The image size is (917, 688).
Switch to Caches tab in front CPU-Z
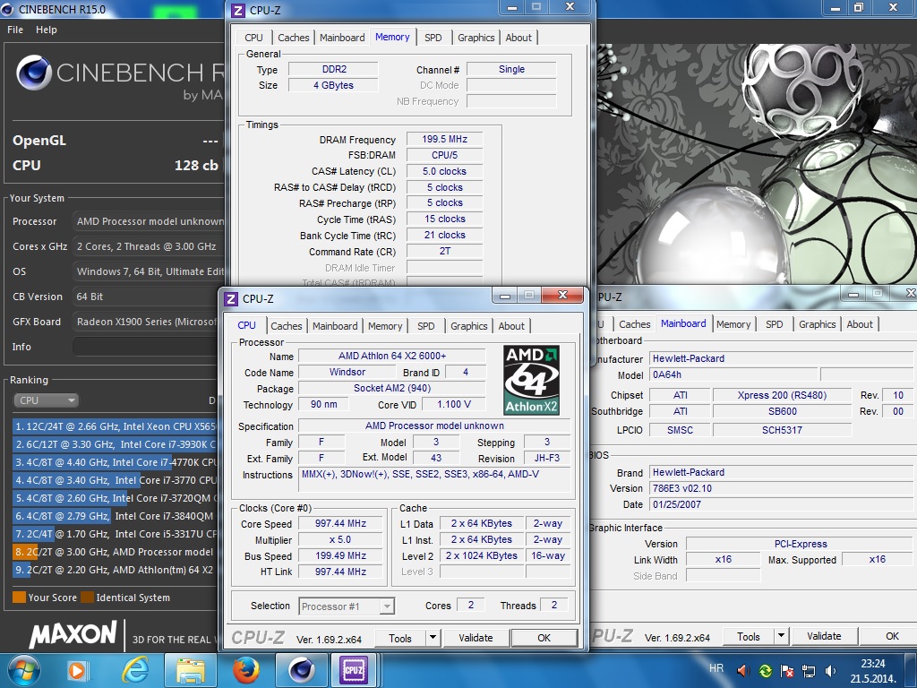click(286, 326)
